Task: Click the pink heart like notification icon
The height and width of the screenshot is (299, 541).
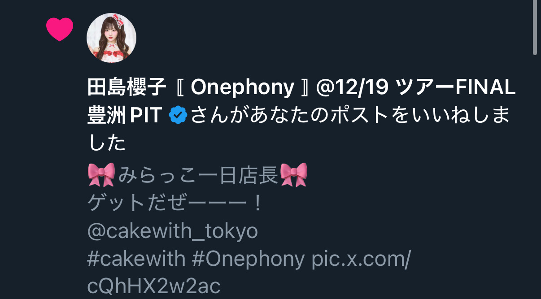Action: pos(60,30)
